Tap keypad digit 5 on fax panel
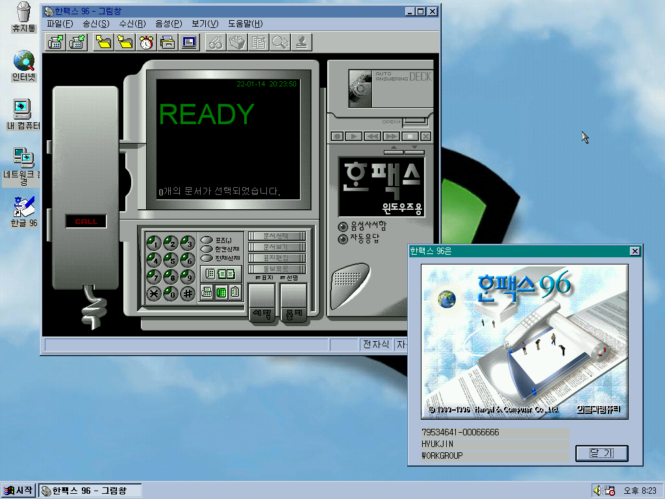665x499 pixels. pyautogui.click(x=171, y=259)
